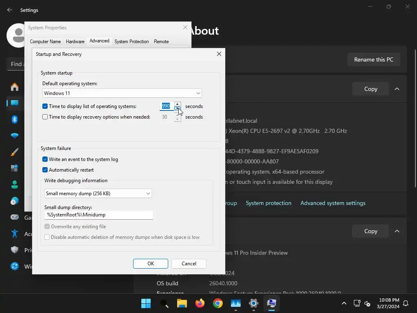Open Privacy & security shield icon
Viewport: 417px width, 313px height.
[x=15, y=250]
